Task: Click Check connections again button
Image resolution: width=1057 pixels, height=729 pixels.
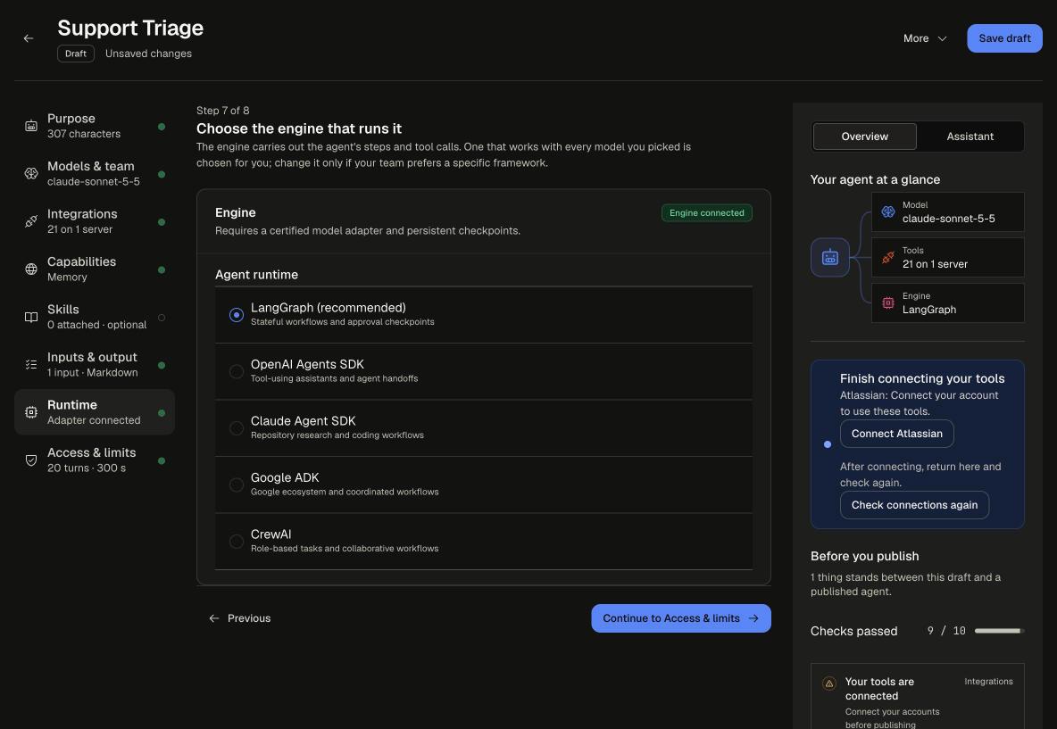Action: click(x=914, y=505)
